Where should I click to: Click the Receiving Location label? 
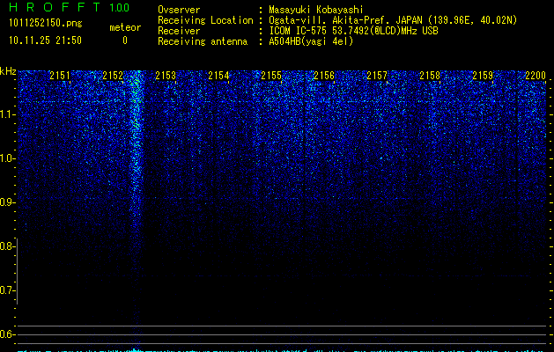(205, 20)
